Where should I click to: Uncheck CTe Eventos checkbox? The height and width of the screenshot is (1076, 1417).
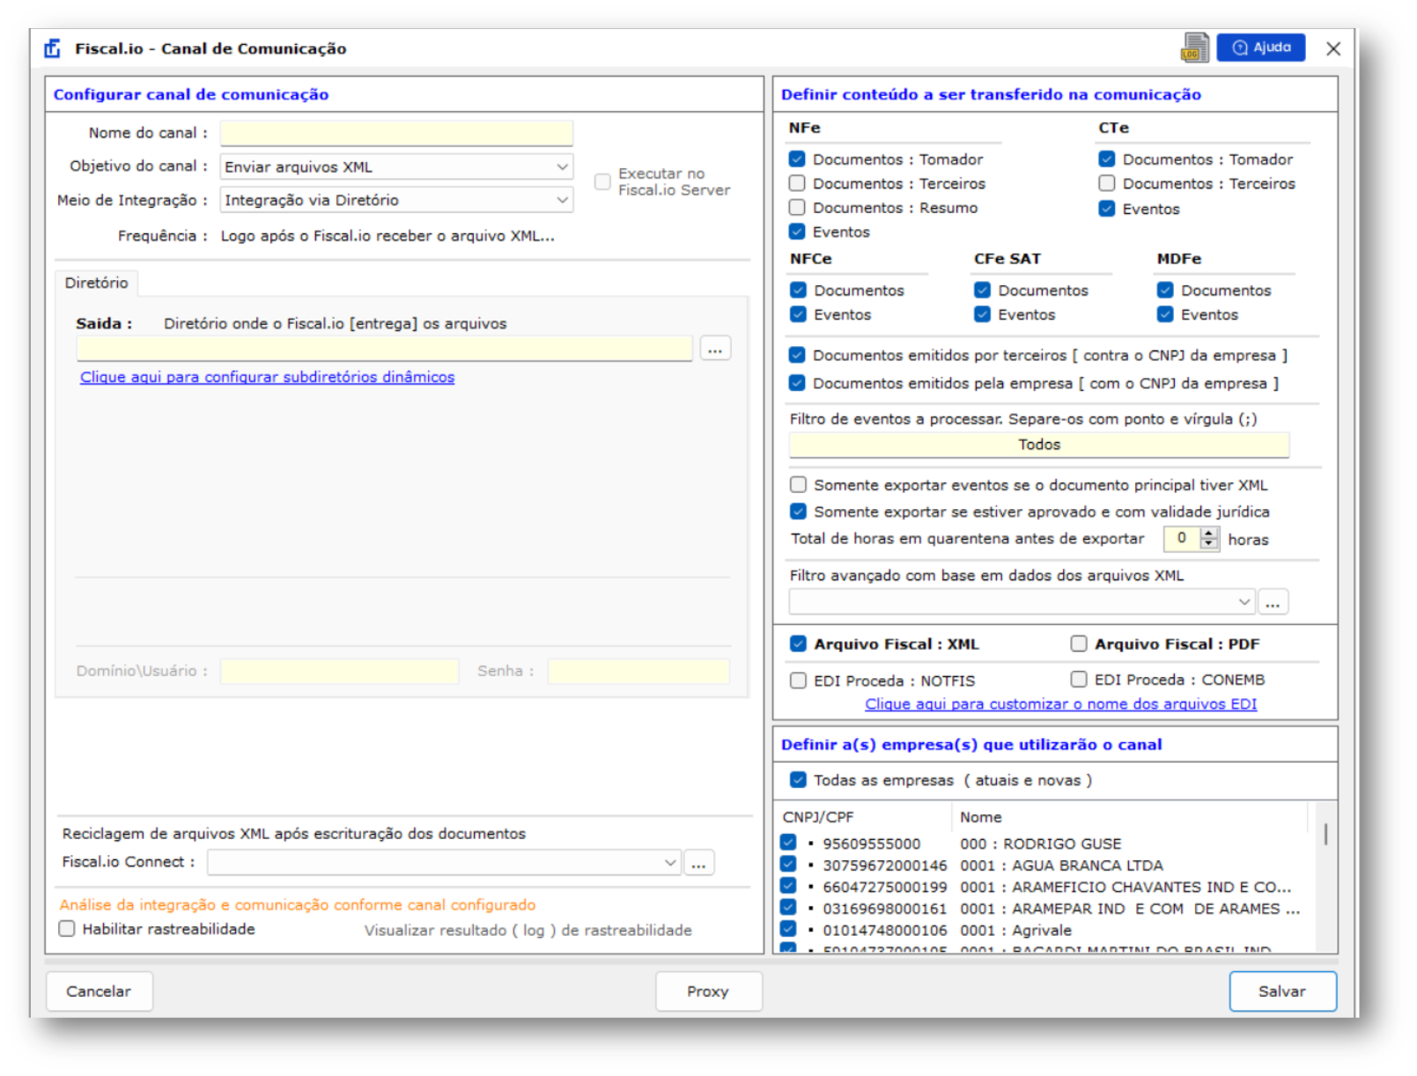1107,209
